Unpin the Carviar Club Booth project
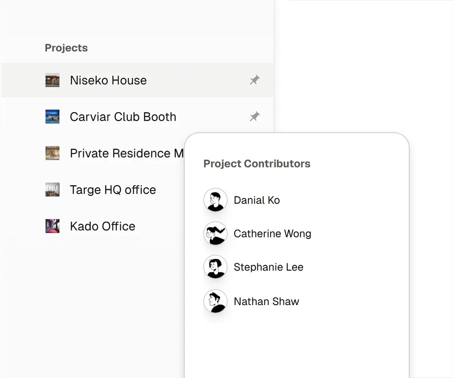Viewport: 453px width, 378px height. [x=254, y=116]
